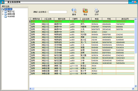Click owner name 小丽 cell
Image resolution: width=138 pixels, height=91 pixels.
pyautogui.click(x=86, y=63)
